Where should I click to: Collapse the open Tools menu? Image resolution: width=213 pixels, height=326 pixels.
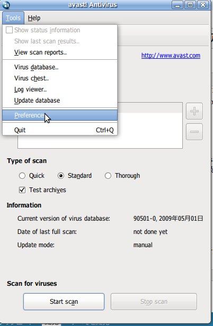coord(13,18)
